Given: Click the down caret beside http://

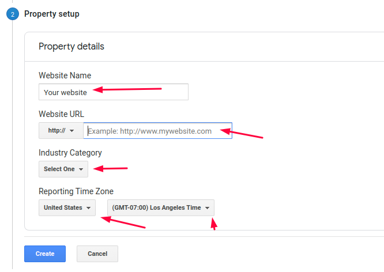Looking at the screenshot, I should [x=71, y=131].
